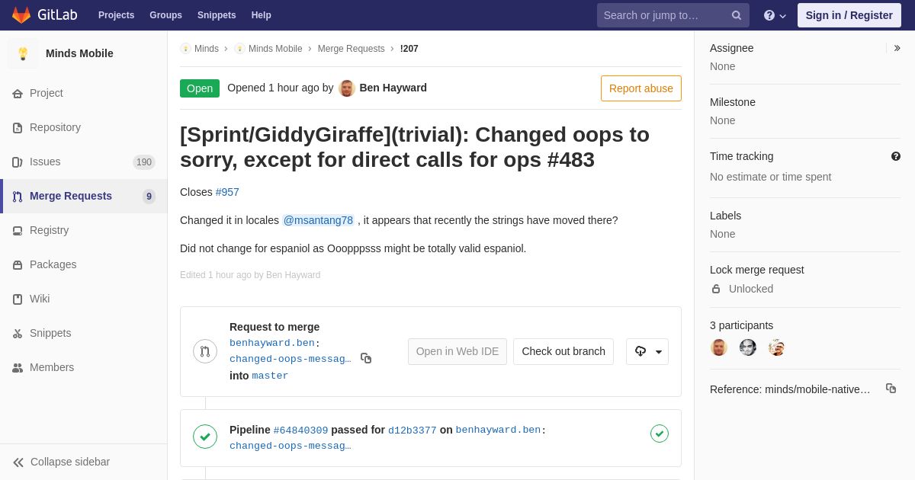Click the Sign in / Register button
915x480 pixels.
tap(849, 15)
